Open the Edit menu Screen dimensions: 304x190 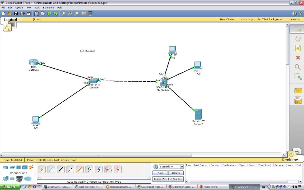click(x=10, y=8)
